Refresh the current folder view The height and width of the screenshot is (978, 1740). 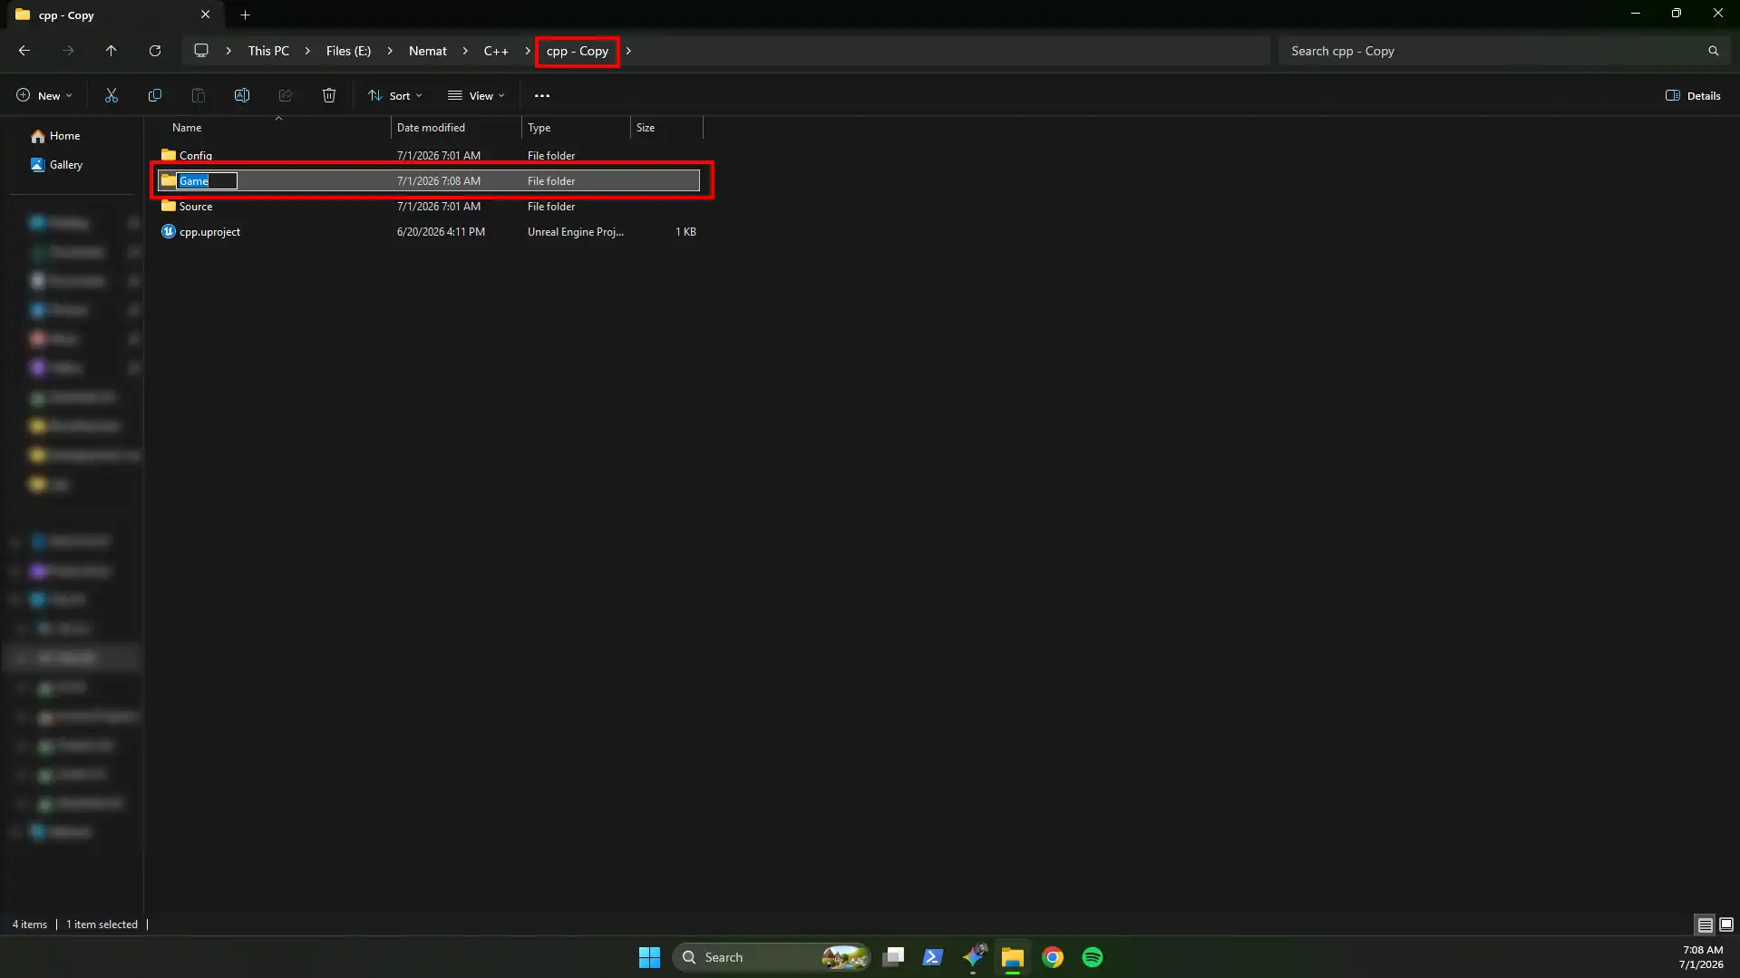(x=155, y=51)
